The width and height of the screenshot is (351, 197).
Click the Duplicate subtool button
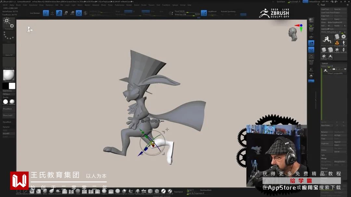tap(327, 144)
